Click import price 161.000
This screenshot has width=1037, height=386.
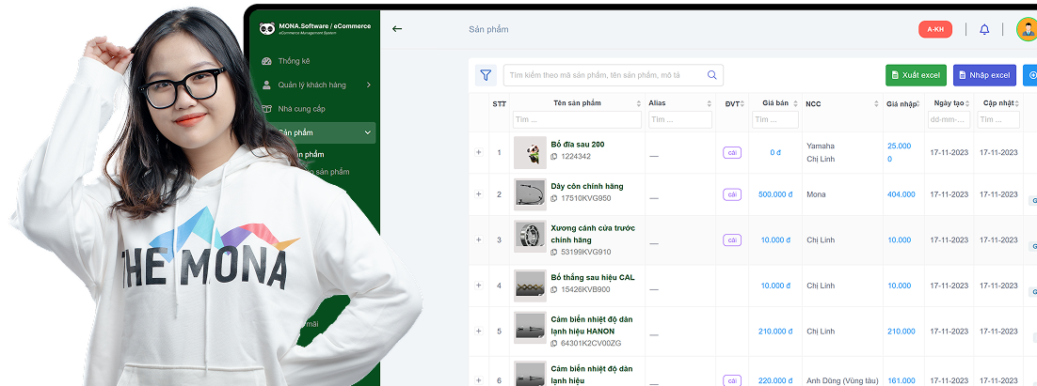tap(901, 380)
